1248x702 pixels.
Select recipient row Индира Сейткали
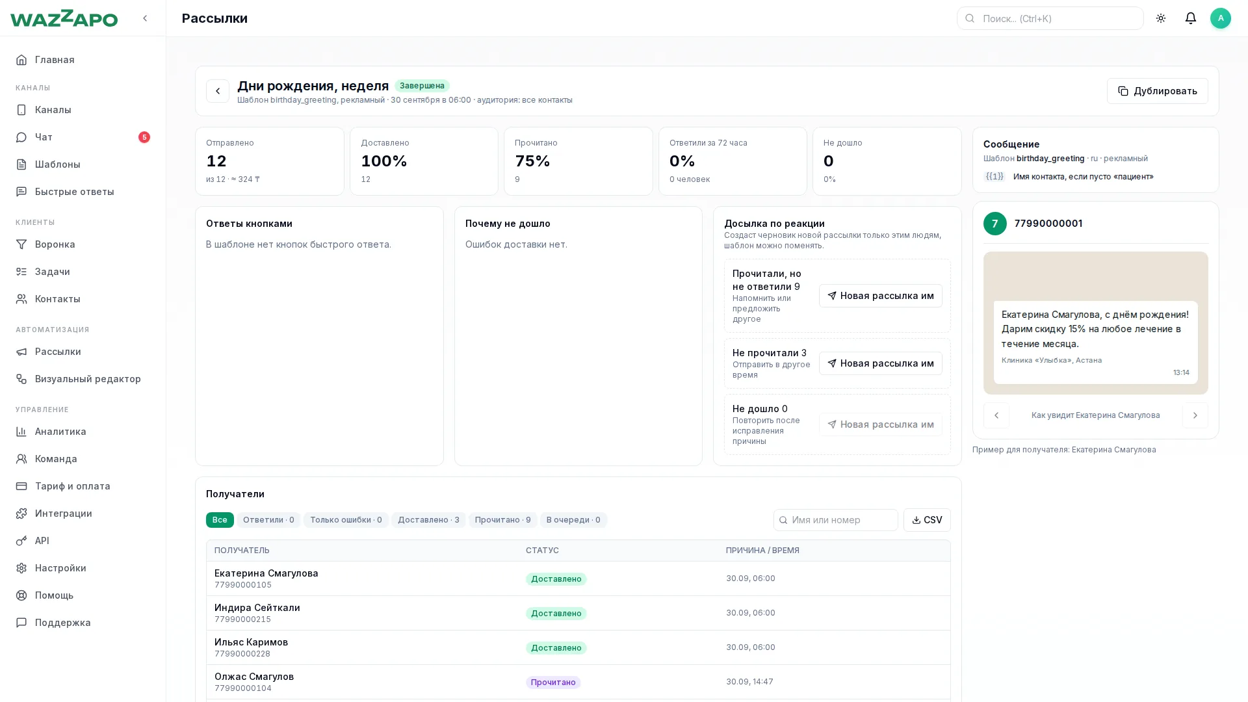pyautogui.click(x=578, y=613)
